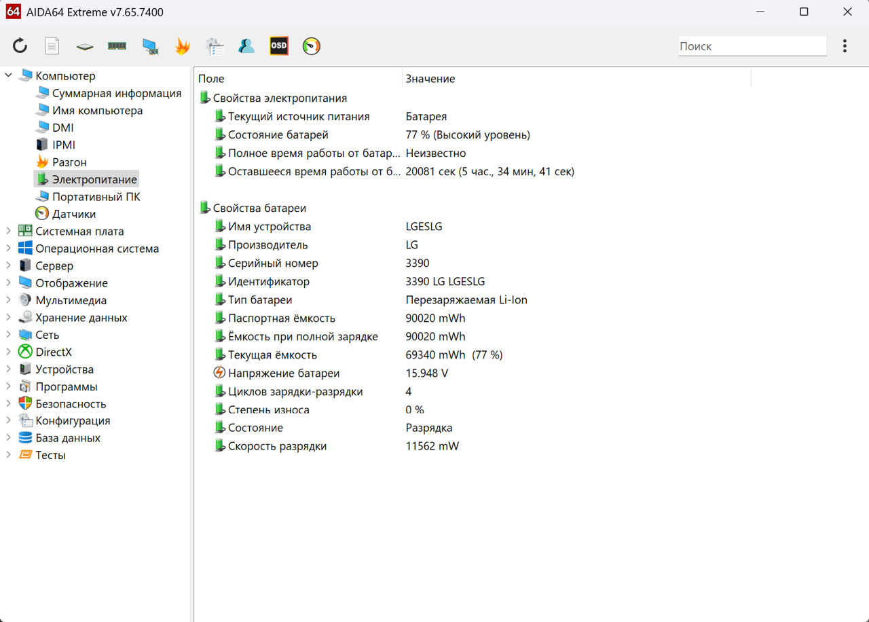Open the OSD panel icon
The height and width of the screenshot is (622, 869).
point(278,46)
